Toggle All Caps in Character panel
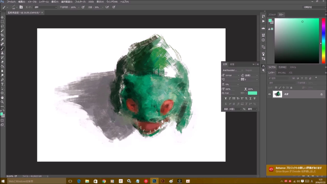This screenshot has width=327, height=184. pos(234,98)
